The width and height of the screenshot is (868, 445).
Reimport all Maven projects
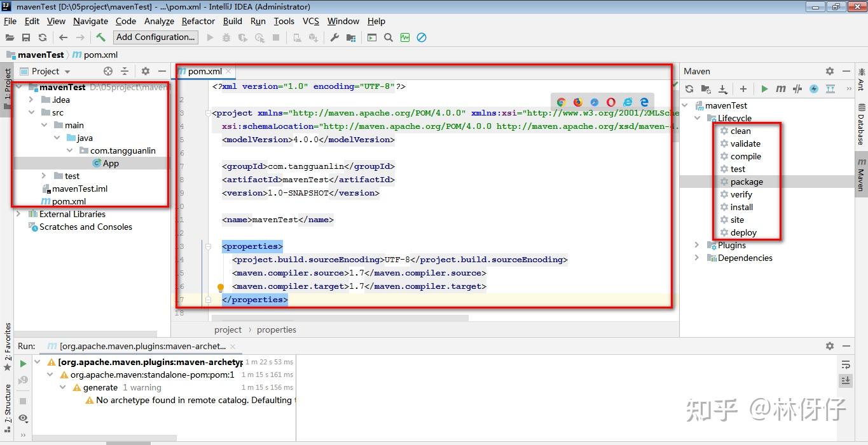click(689, 89)
